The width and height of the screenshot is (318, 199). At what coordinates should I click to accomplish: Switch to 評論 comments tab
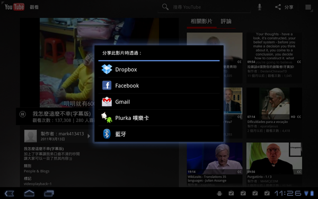(226, 21)
